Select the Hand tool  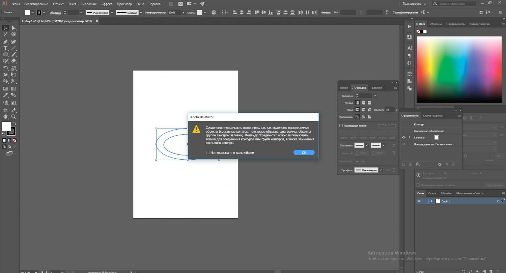pyautogui.click(x=6, y=117)
